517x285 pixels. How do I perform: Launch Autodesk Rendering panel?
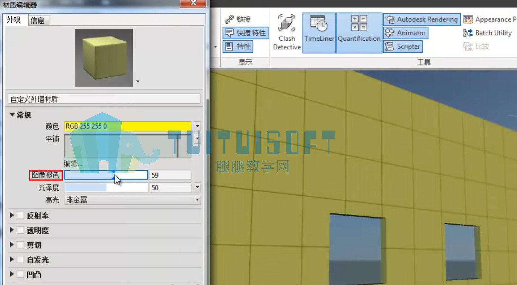click(422, 20)
